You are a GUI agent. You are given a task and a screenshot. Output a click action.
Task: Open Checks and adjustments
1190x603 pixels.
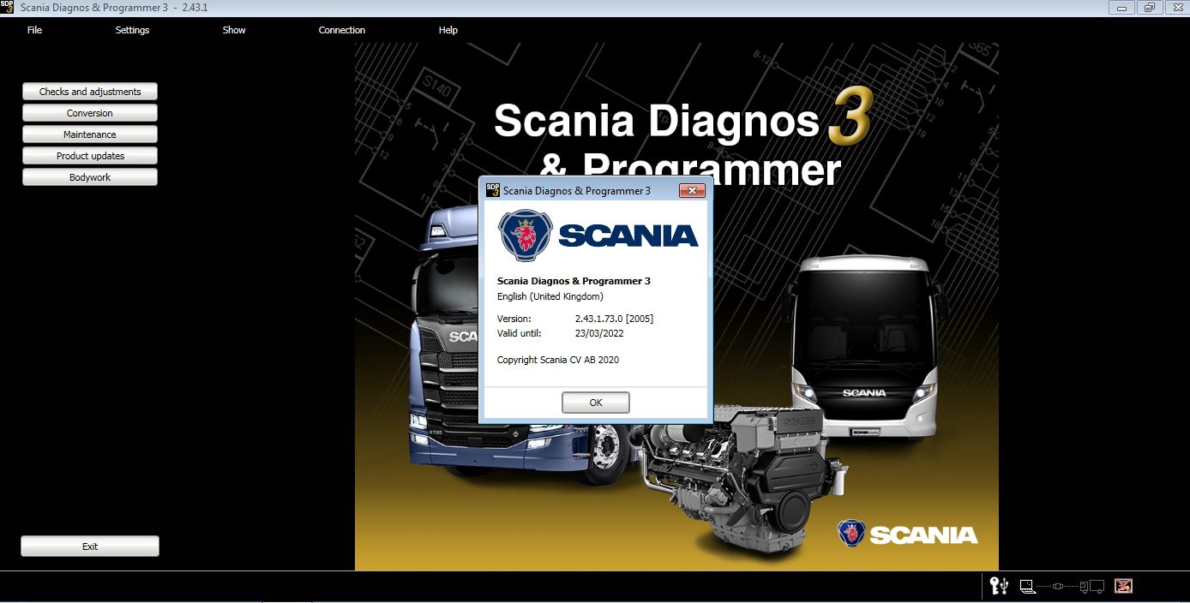pyautogui.click(x=89, y=91)
